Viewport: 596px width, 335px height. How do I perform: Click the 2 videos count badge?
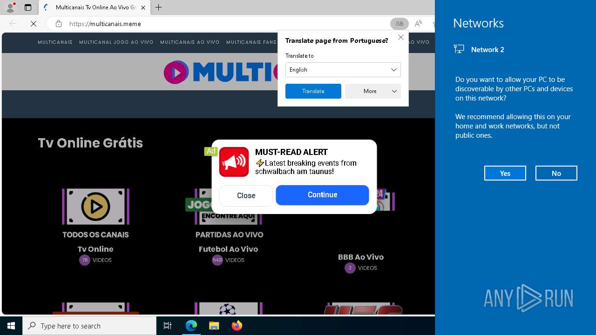coord(350,268)
